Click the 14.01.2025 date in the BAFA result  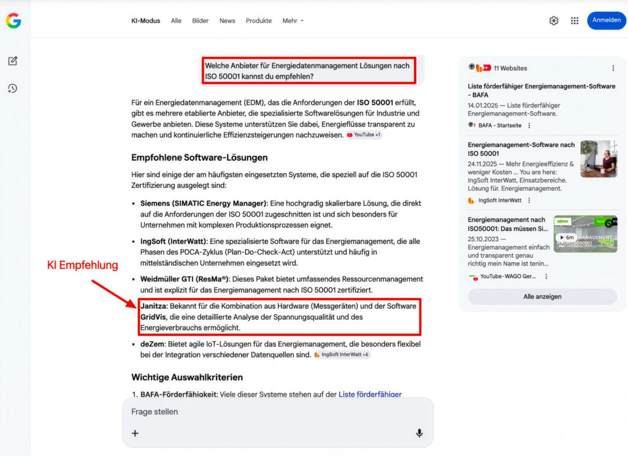(x=483, y=106)
